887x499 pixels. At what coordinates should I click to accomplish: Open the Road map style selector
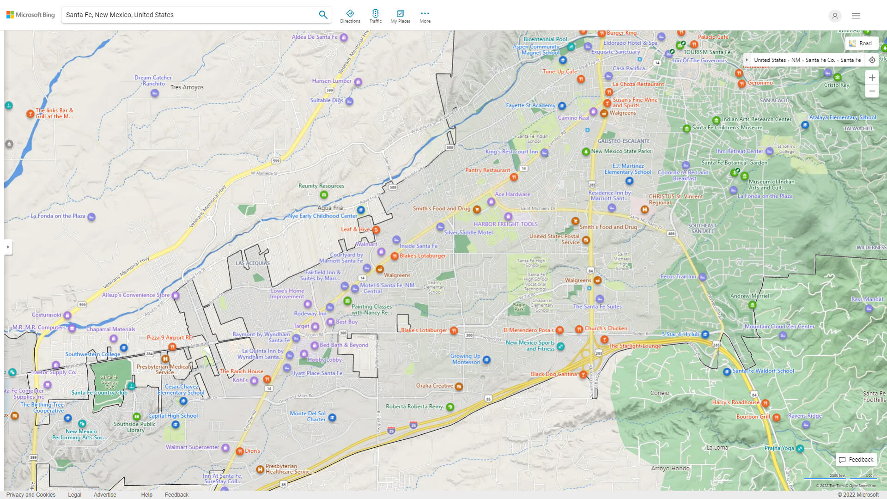[861, 43]
